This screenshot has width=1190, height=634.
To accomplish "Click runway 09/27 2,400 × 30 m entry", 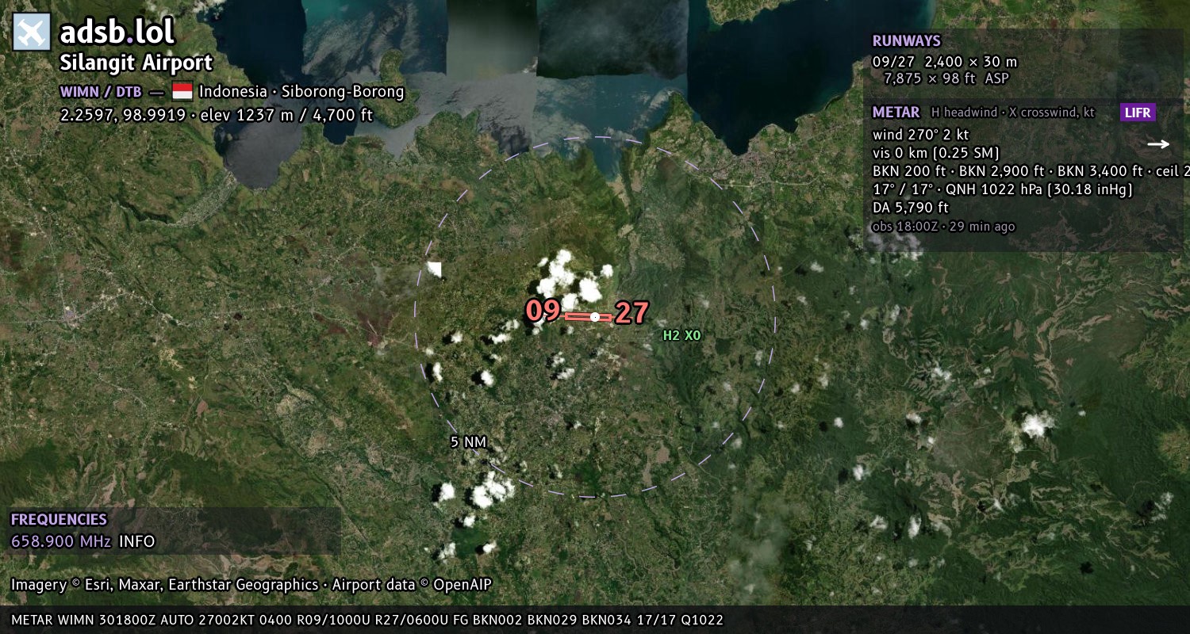I will click(945, 62).
